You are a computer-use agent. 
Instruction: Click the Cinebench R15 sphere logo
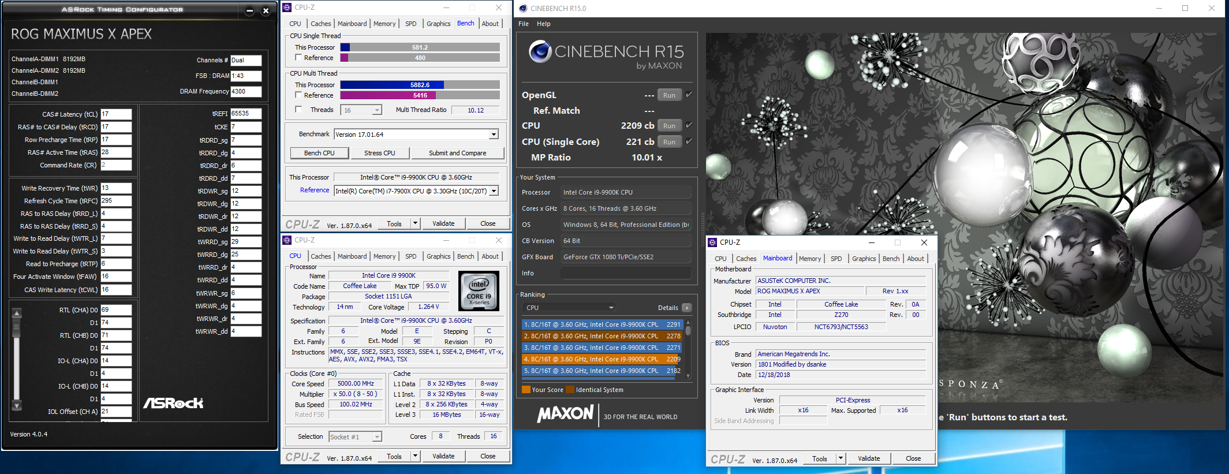pyautogui.click(x=540, y=52)
